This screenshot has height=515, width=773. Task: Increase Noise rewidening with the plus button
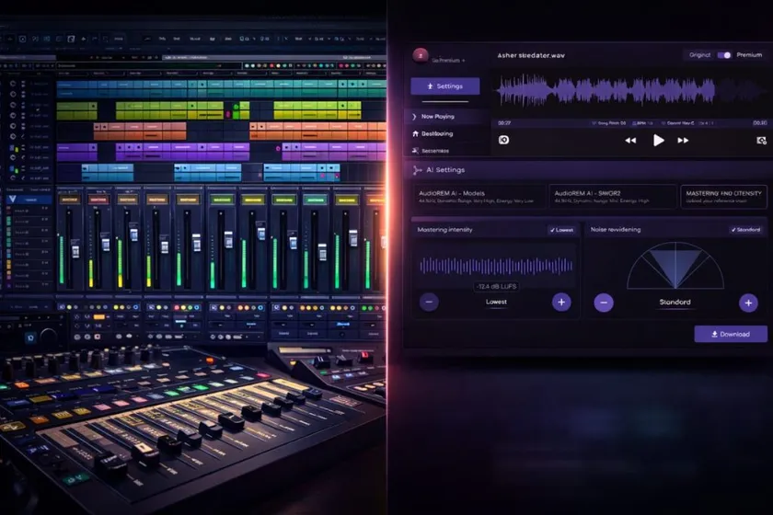pyautogui.click(x=748, y=303)
